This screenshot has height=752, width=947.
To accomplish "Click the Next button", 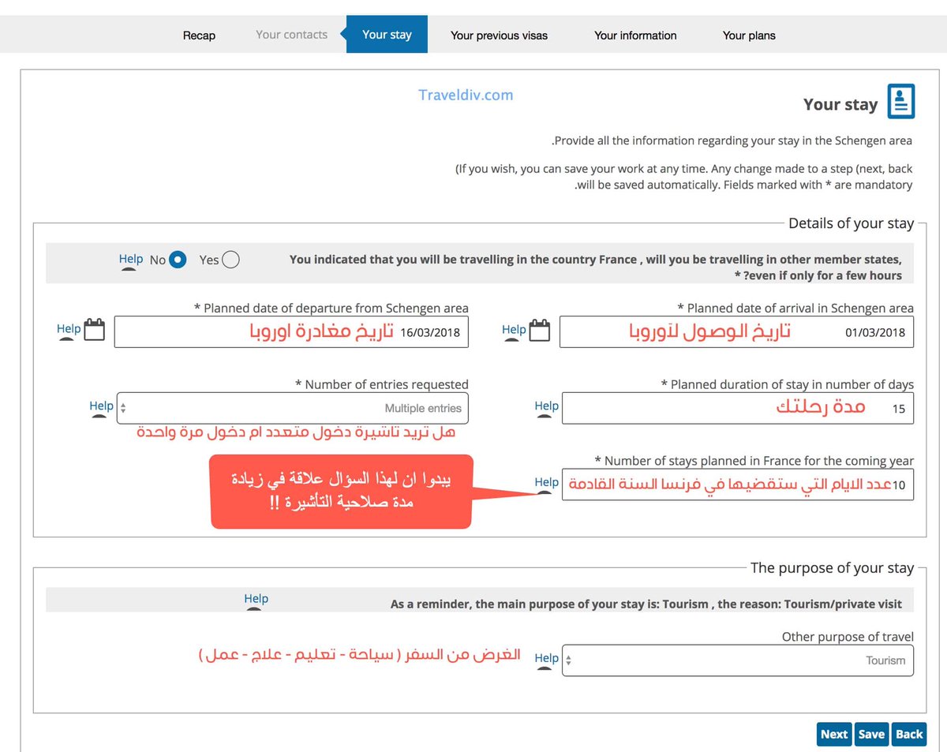I will [834, 734].
